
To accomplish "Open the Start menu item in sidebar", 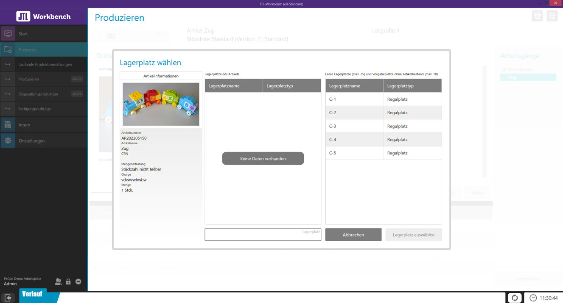I will (23, 34).
